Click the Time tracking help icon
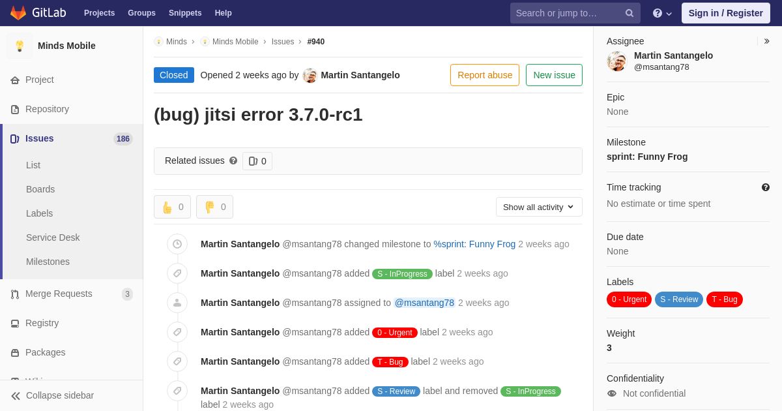 click(x=766, y=187)
